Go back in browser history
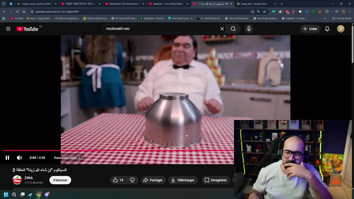This screenshot has width=354, height=199. pyautogui.click(x=4, y=12)
